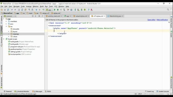
Task: Expand the manifests folder
Action: pyautogui.click(x=6, y=22)
